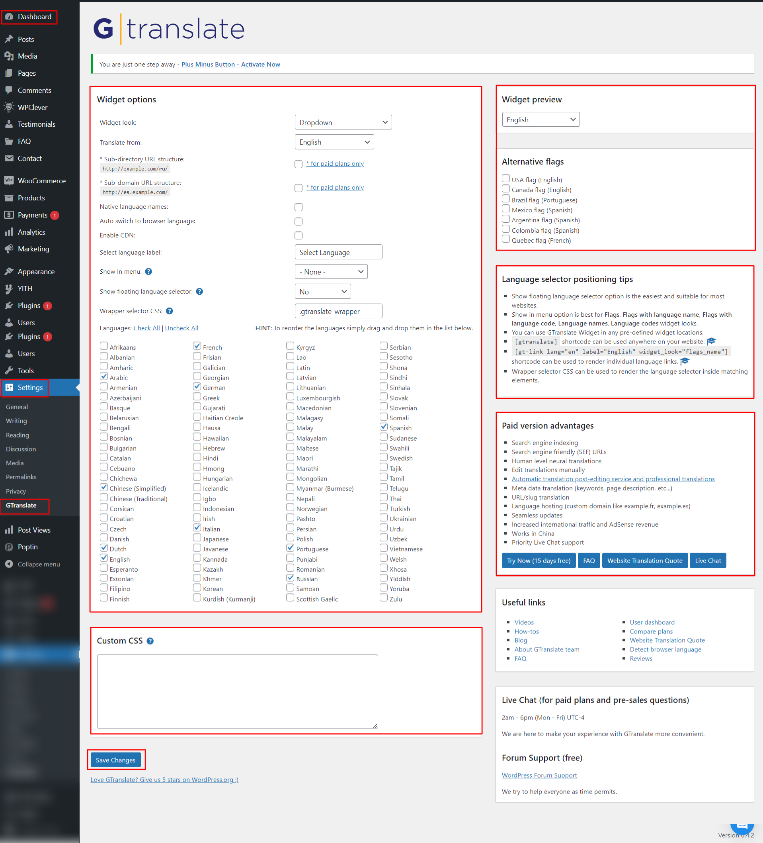The width and height of the screenshot is (763, 843).
Task: Click the Poptin icon in sidebar
Action: tap(9, 547)
